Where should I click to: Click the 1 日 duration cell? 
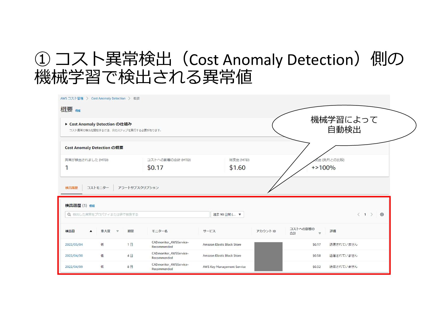[x=130, y=245]
